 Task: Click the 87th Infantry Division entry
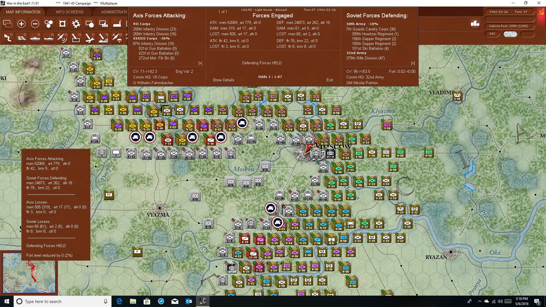(x=154, y=44)
